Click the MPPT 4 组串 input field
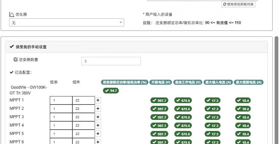The image size is (279, 144). point(61,125)
